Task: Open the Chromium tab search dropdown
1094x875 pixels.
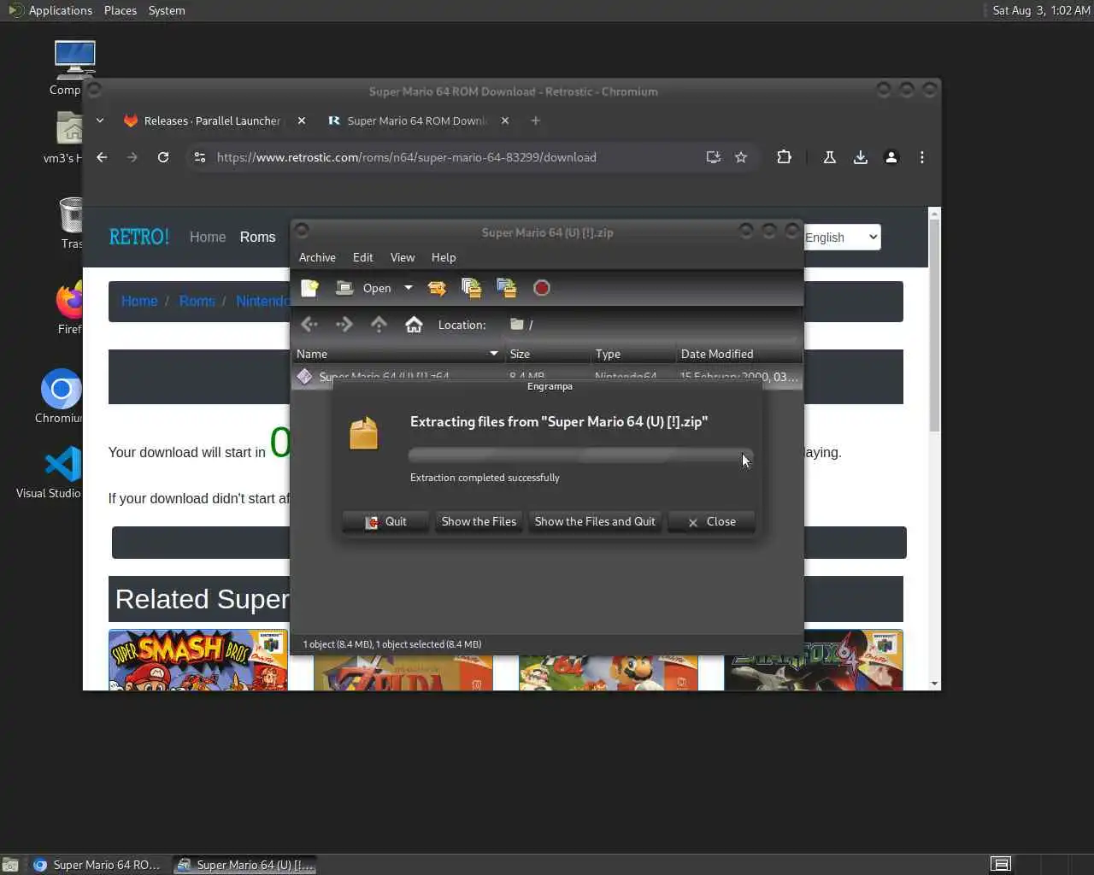Action: click(x=100, y=120)
